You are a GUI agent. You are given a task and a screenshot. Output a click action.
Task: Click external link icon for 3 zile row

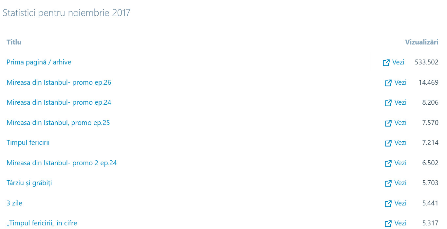point(388,203)
